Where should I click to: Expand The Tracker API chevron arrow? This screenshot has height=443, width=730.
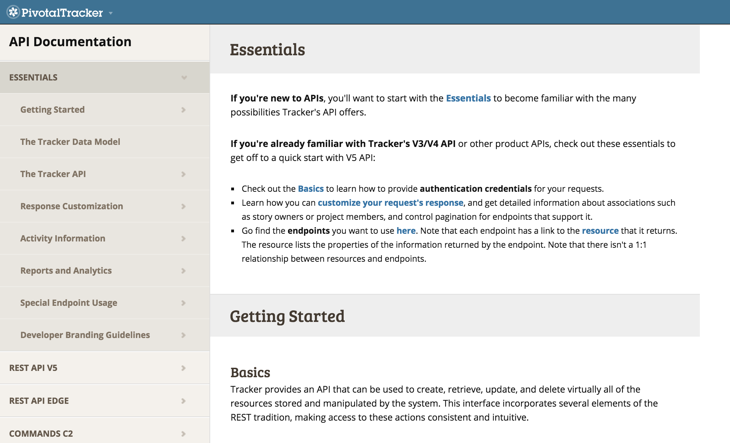point(183,174)
